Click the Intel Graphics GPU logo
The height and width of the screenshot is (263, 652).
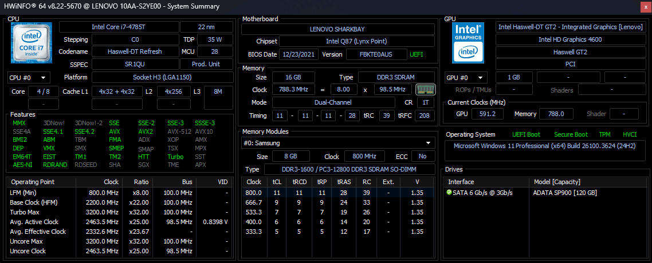tap(469, 43)
